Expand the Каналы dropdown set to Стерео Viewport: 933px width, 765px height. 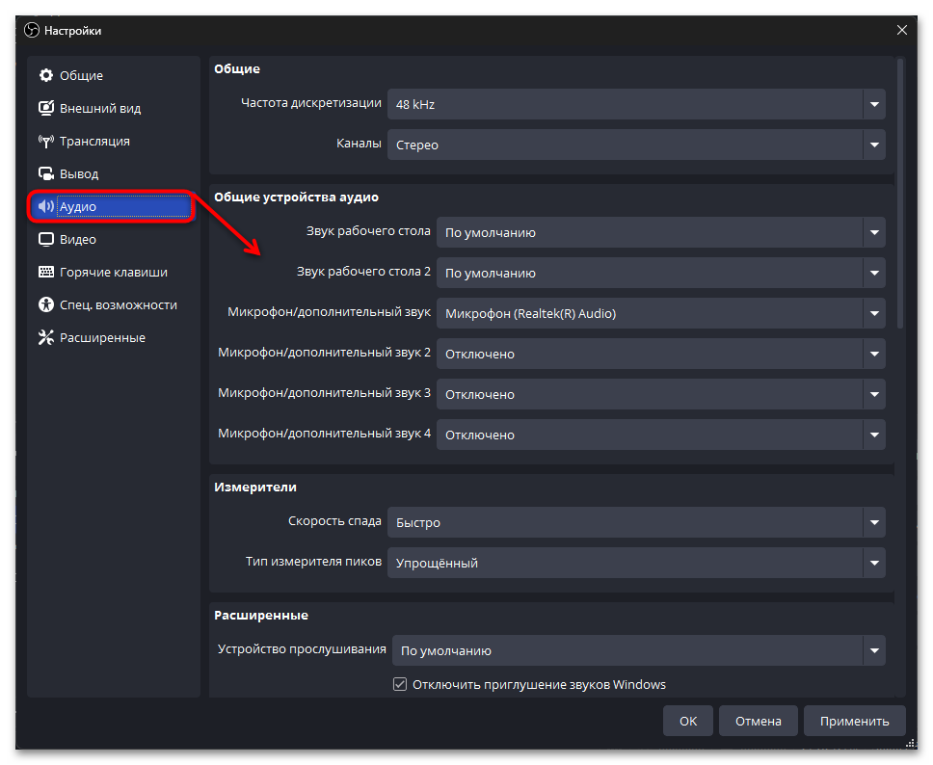(x=635, y=145)
